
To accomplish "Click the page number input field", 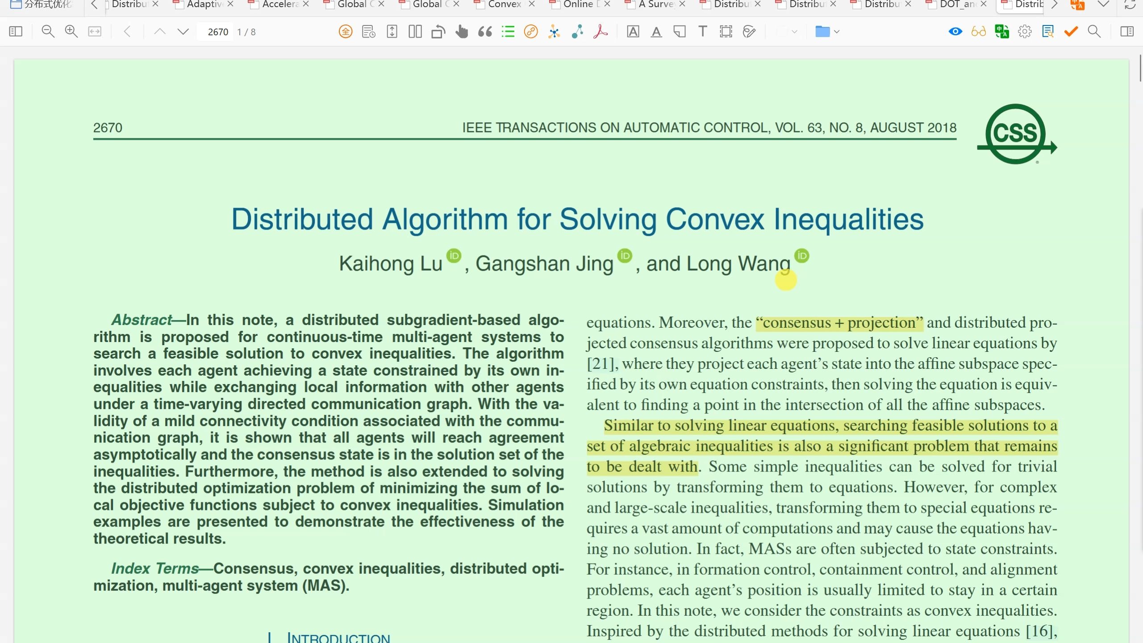I will click(217, 32).
